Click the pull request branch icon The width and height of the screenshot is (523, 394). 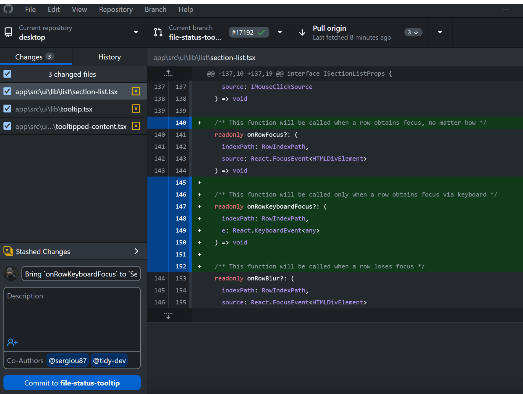158,32
